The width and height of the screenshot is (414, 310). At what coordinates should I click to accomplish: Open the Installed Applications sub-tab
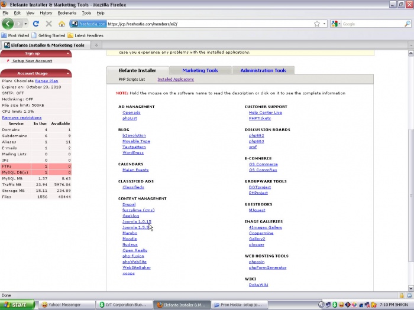tap(175, 79)
